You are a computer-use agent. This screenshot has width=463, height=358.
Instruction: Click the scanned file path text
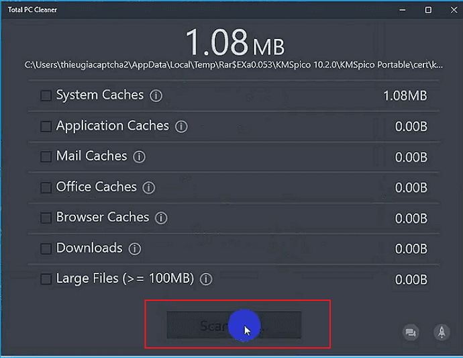click(x=234, y=64)
